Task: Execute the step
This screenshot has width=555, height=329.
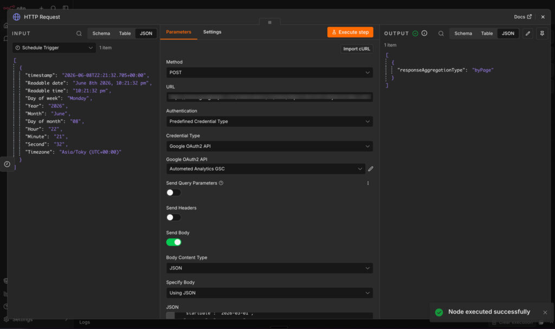Action: pos(350,32)
